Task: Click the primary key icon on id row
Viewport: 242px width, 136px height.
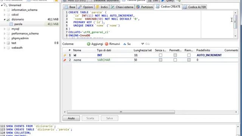Action: point(65,55)
